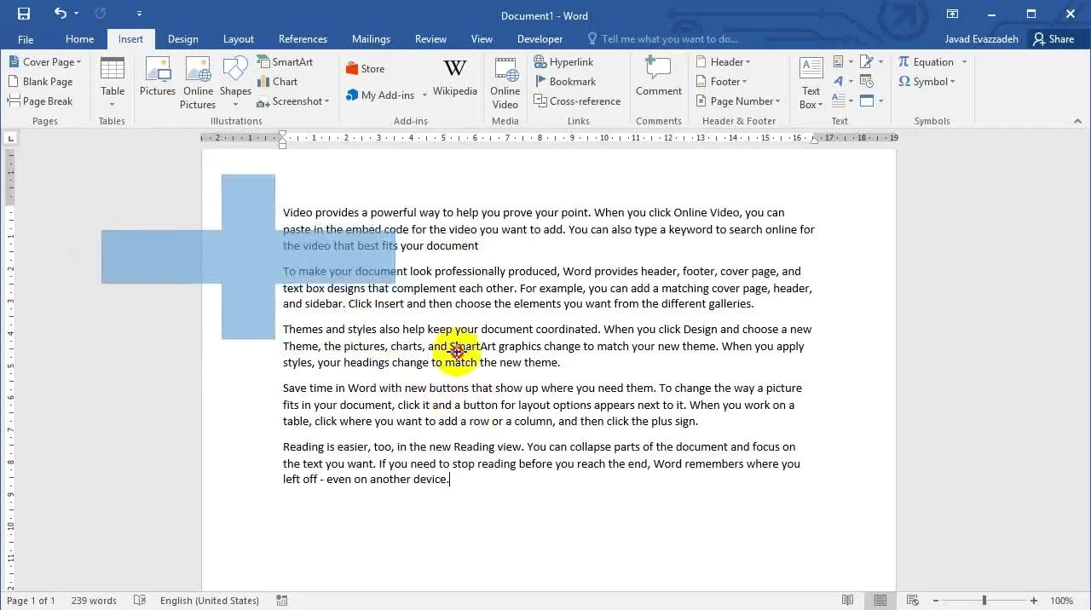1091x610 pixels.
Task: Open the References tab
Action: [x=303, y=39]
